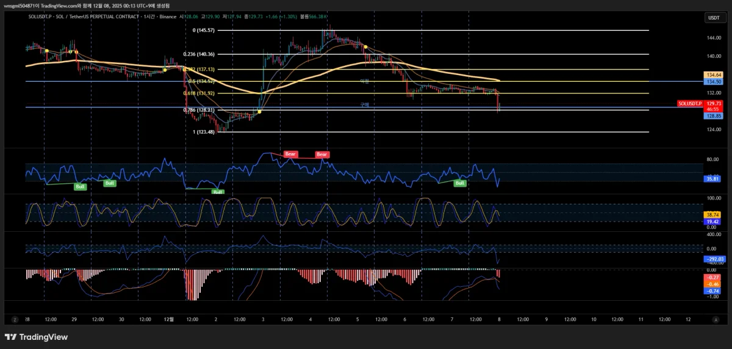Click the 140.00 price scale label
Image resolution: width=732 pixels, height=349 pixels.
pos(714,56)
